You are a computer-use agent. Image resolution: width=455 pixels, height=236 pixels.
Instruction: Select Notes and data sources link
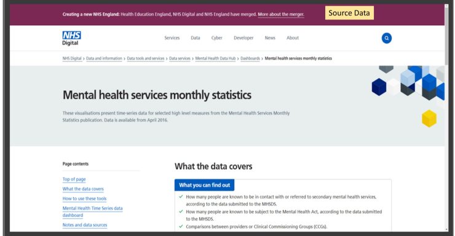(85, 225)
